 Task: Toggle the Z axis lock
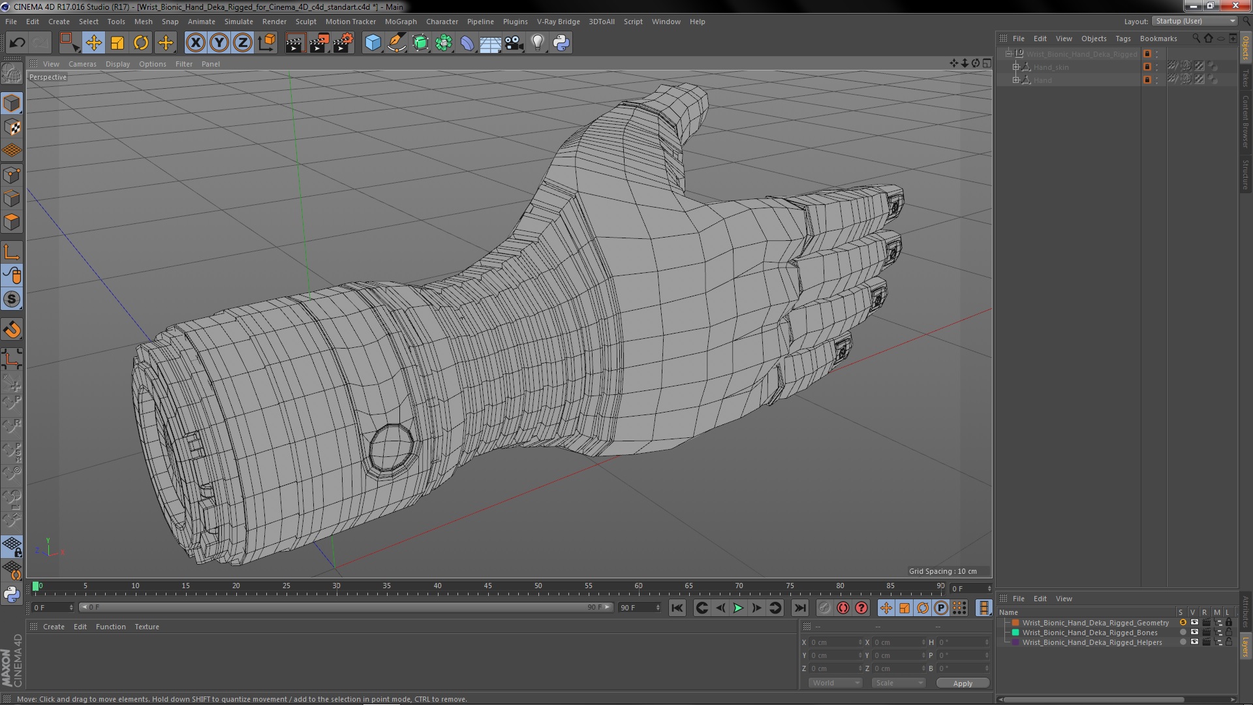[243, 43]
